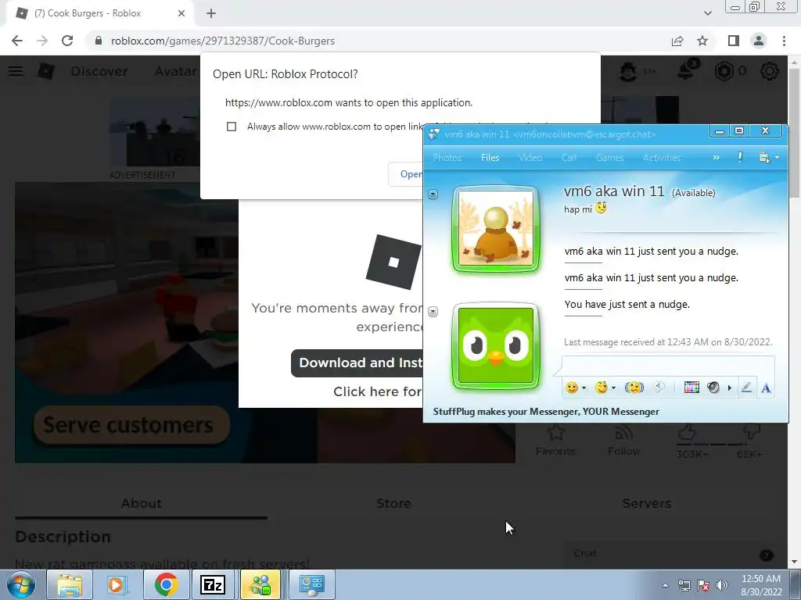
Task: Open the Roblox hamburger menu
Action: click(x=16, y=71)
